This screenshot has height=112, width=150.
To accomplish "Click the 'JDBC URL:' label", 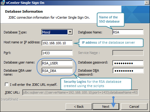I will click(x=12, y=92).
